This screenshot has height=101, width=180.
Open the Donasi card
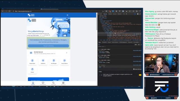pyautogui.click(x=32, y=70)
